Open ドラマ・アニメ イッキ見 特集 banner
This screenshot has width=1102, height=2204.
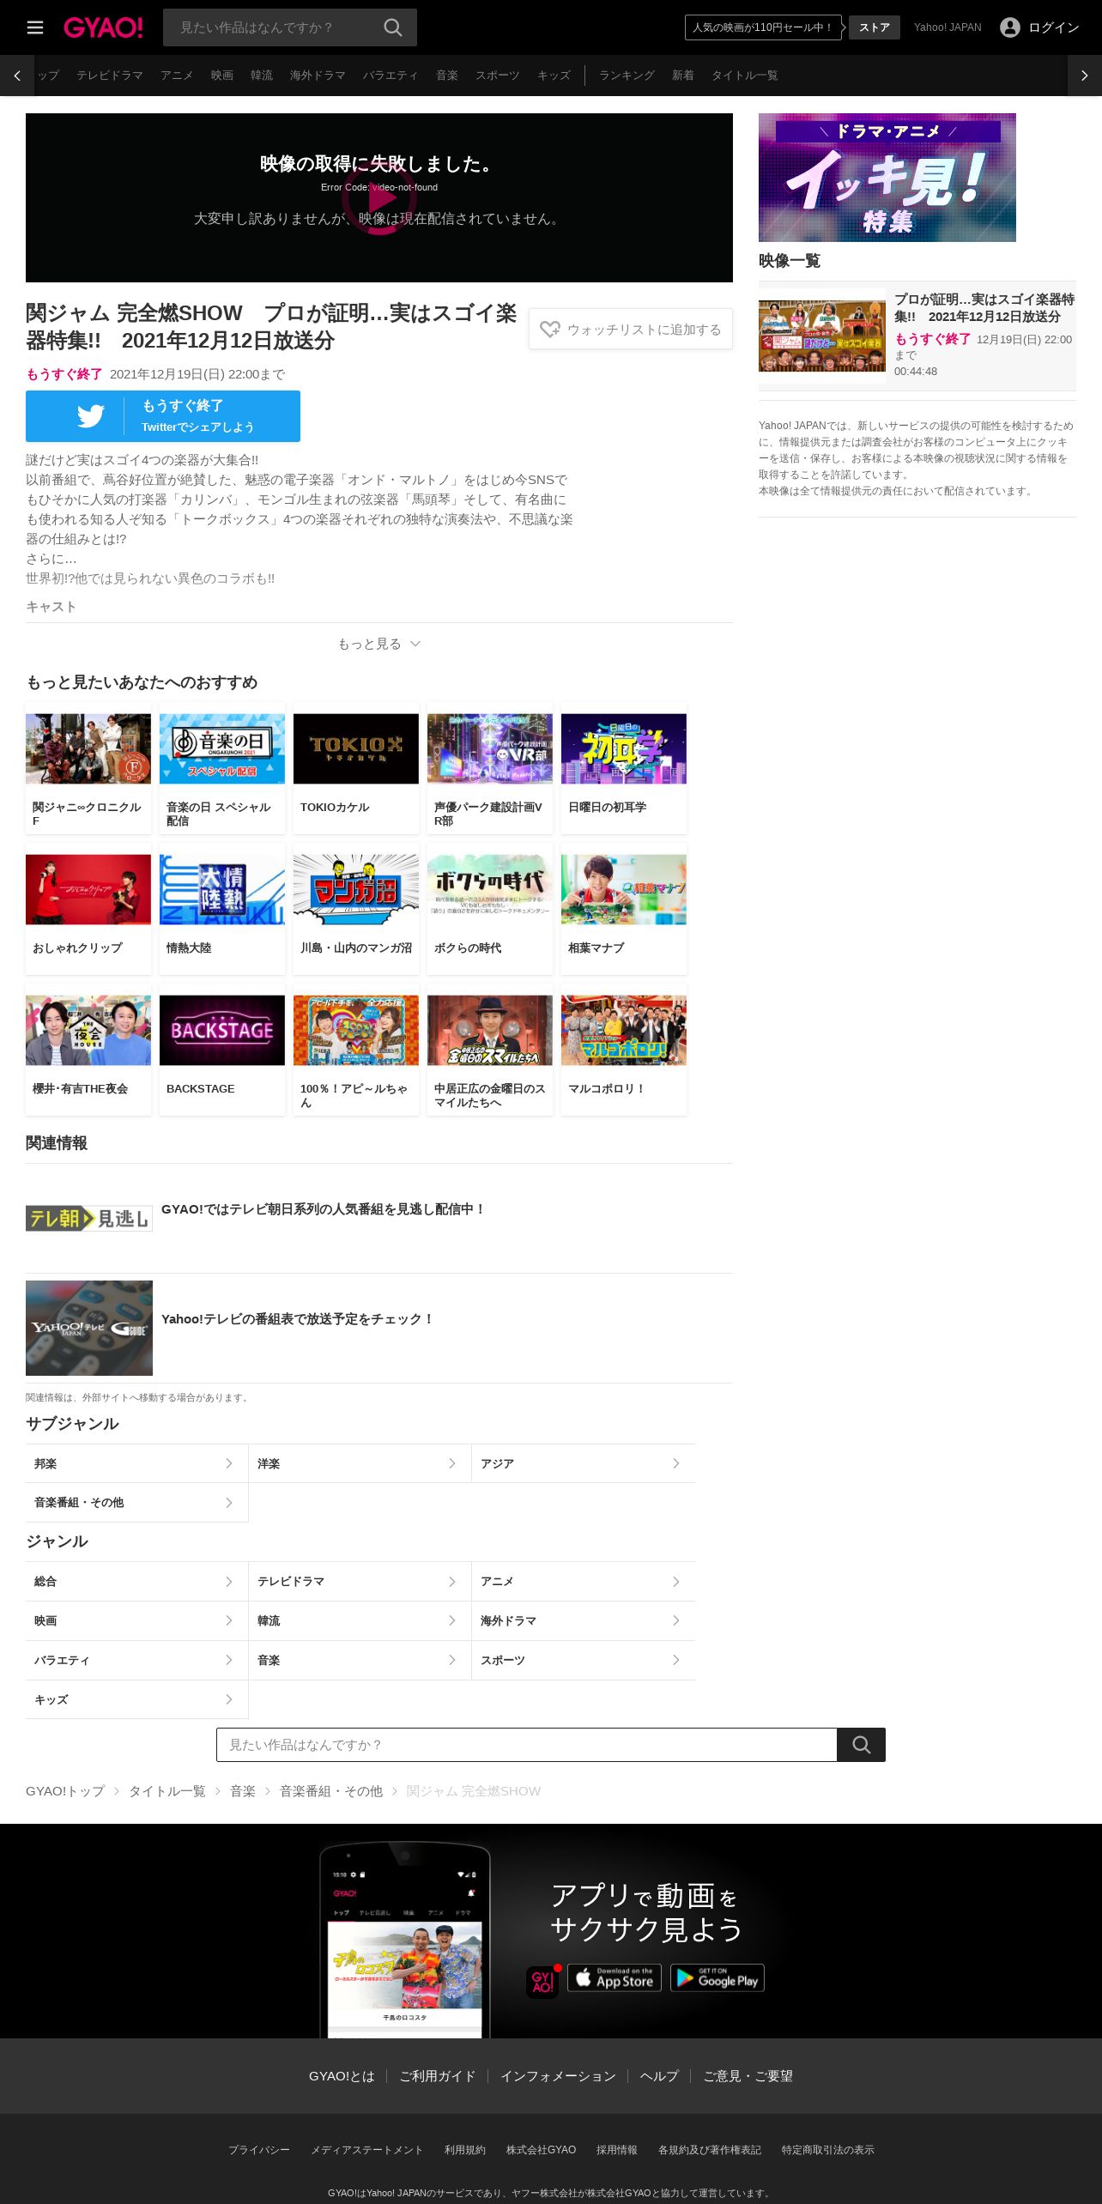point(887,178)
